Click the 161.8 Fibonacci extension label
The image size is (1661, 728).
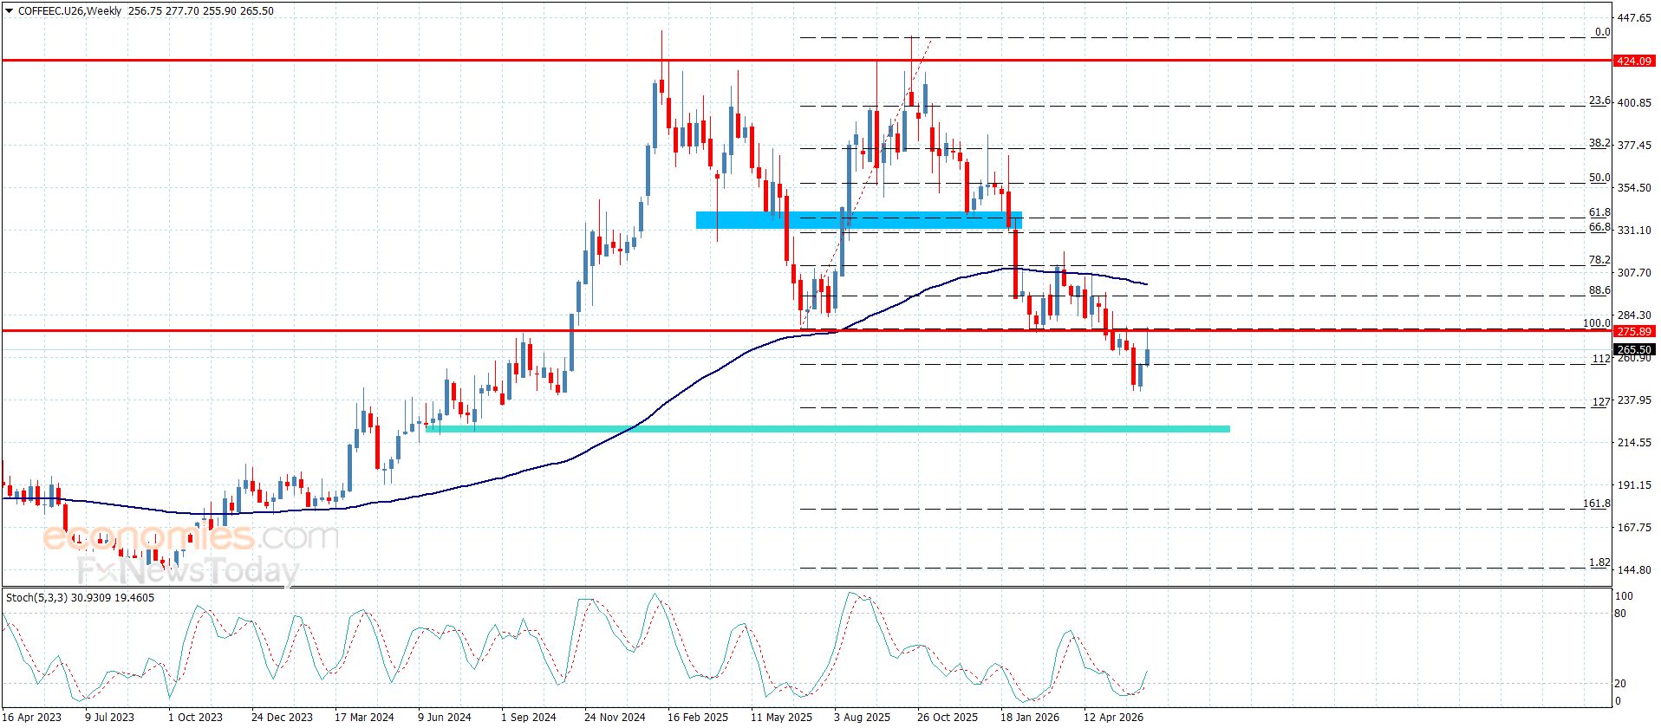tap(1597, 504)
